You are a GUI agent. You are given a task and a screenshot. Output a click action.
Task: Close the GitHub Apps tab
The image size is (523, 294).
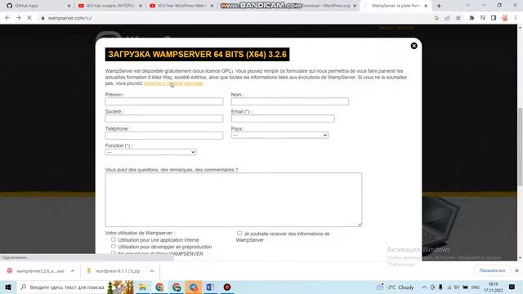(69, 6)
